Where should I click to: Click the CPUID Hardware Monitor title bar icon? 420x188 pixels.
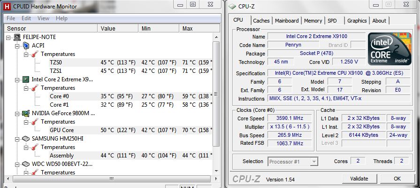[x=7, y=7]
